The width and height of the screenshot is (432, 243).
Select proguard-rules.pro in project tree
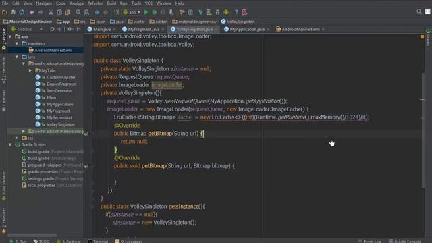click(x=45, y=165)
